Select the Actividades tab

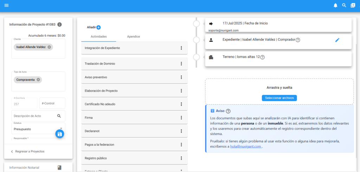click(x=99, y=37)
